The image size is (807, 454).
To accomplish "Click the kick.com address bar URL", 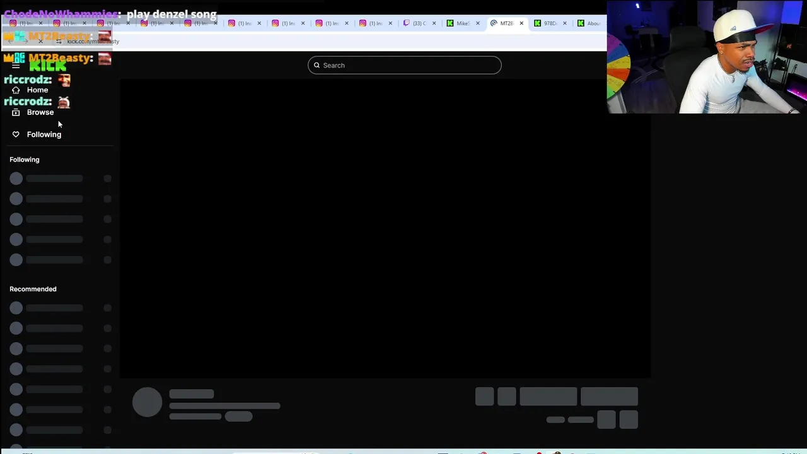I will (x=93, y=42).
